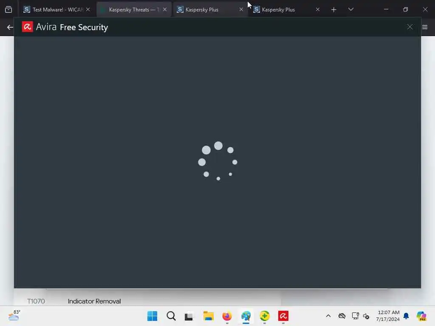Open the browser hamburger menu
Viewport: 435px width, 326px height.
[x=425, y=27]
